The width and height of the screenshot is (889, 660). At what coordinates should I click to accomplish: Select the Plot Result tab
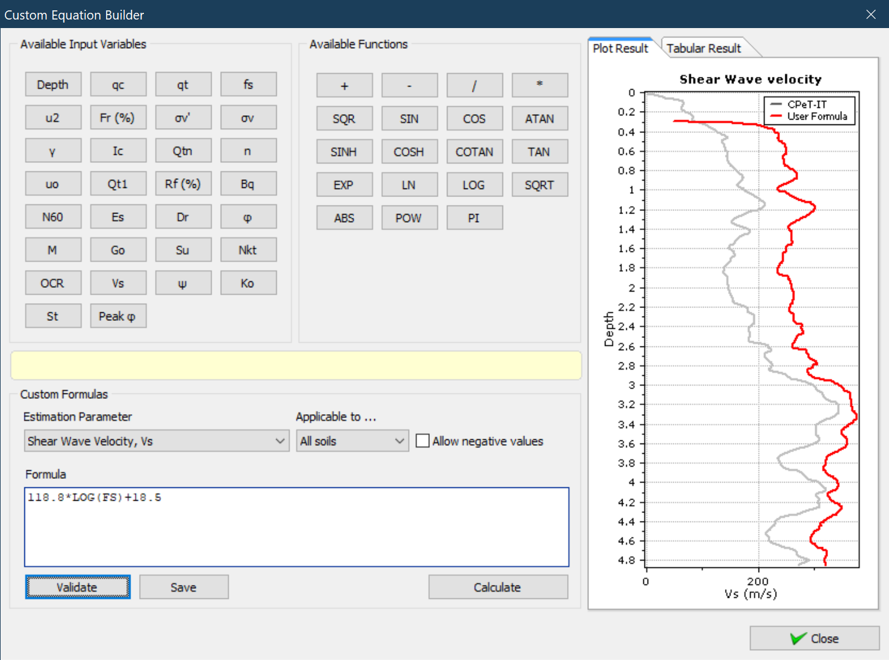(620, 48)
